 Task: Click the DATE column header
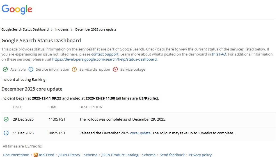[17, 107]
